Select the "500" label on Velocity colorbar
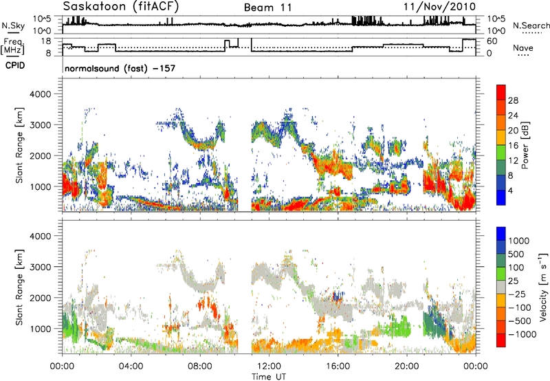The width and height of the screenshot is (550, 381). tap(516, 254)
